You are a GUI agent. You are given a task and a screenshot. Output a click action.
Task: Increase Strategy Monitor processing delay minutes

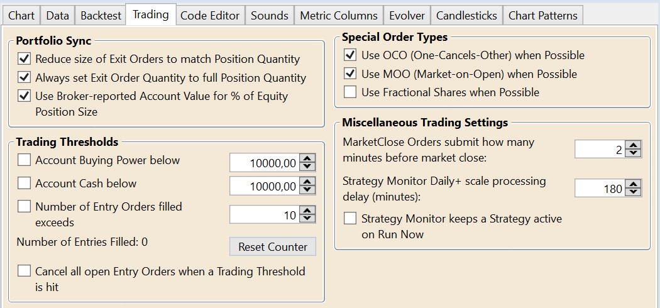point(634,184)
